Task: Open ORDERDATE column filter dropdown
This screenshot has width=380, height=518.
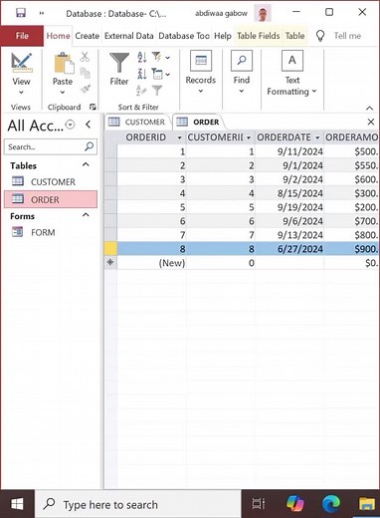Action: point(317,137)
